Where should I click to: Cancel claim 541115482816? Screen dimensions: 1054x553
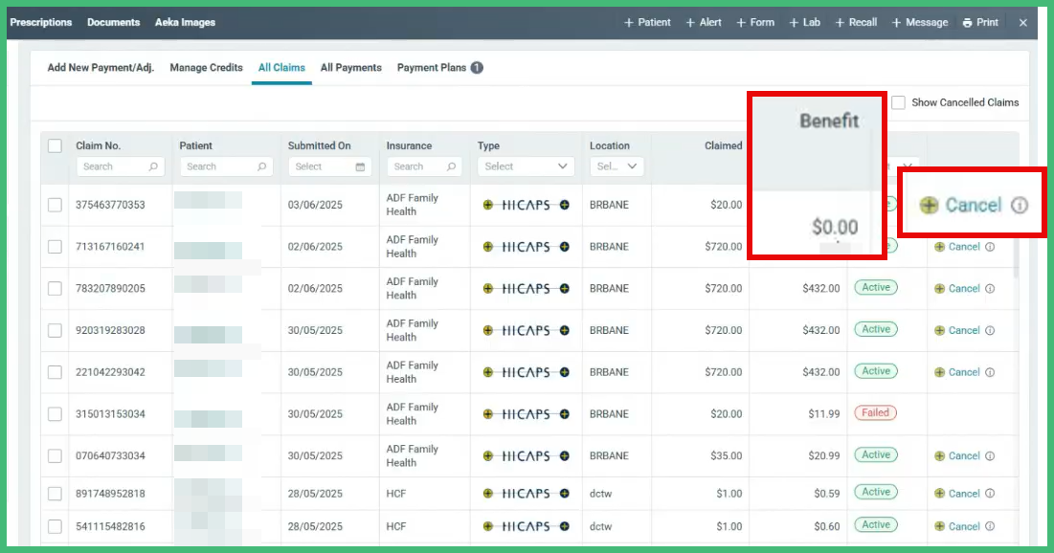click(957, 526)
